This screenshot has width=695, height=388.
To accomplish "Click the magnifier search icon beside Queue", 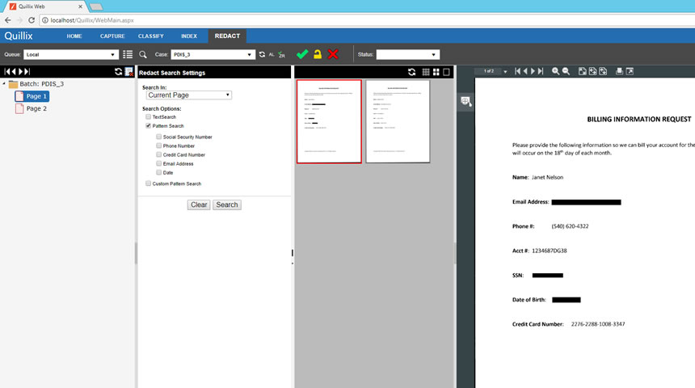I will [x=143, y=54].
